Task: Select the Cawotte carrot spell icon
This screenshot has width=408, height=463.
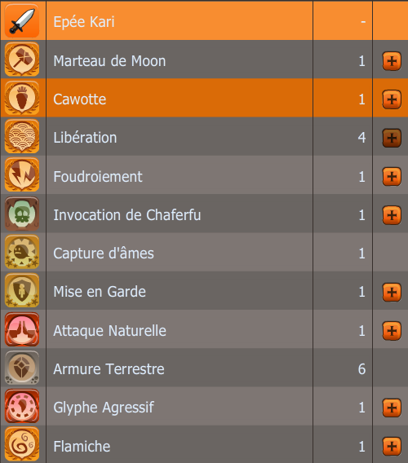Action: pyautogui.click(x=22, y=98)
